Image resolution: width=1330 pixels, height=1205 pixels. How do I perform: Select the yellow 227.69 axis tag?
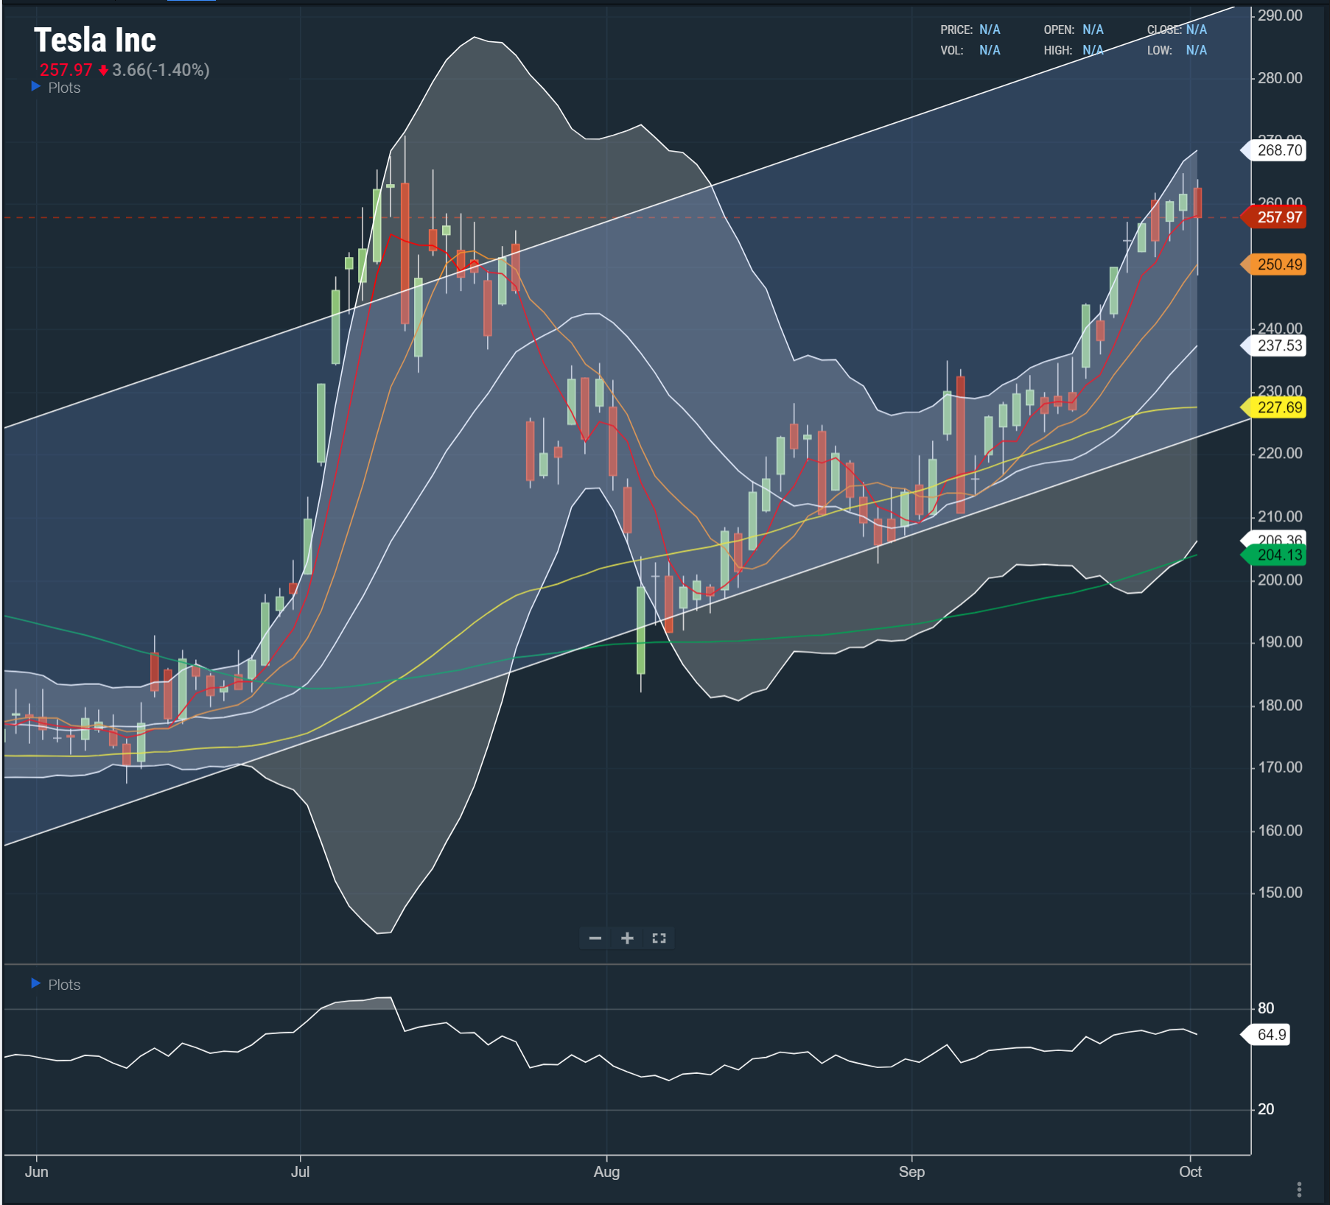(1278, 407)
